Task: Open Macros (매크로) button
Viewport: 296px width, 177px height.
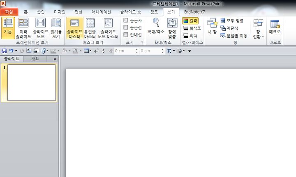Action: (275, 27)
